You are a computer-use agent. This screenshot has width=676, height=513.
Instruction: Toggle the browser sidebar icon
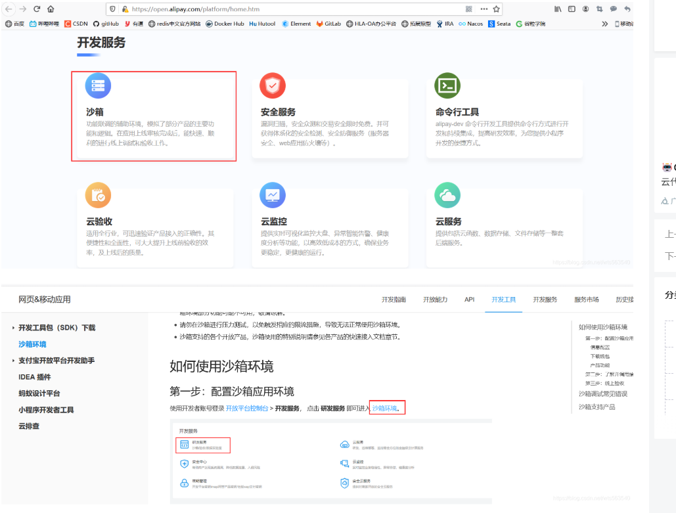(x=572, y=9)
